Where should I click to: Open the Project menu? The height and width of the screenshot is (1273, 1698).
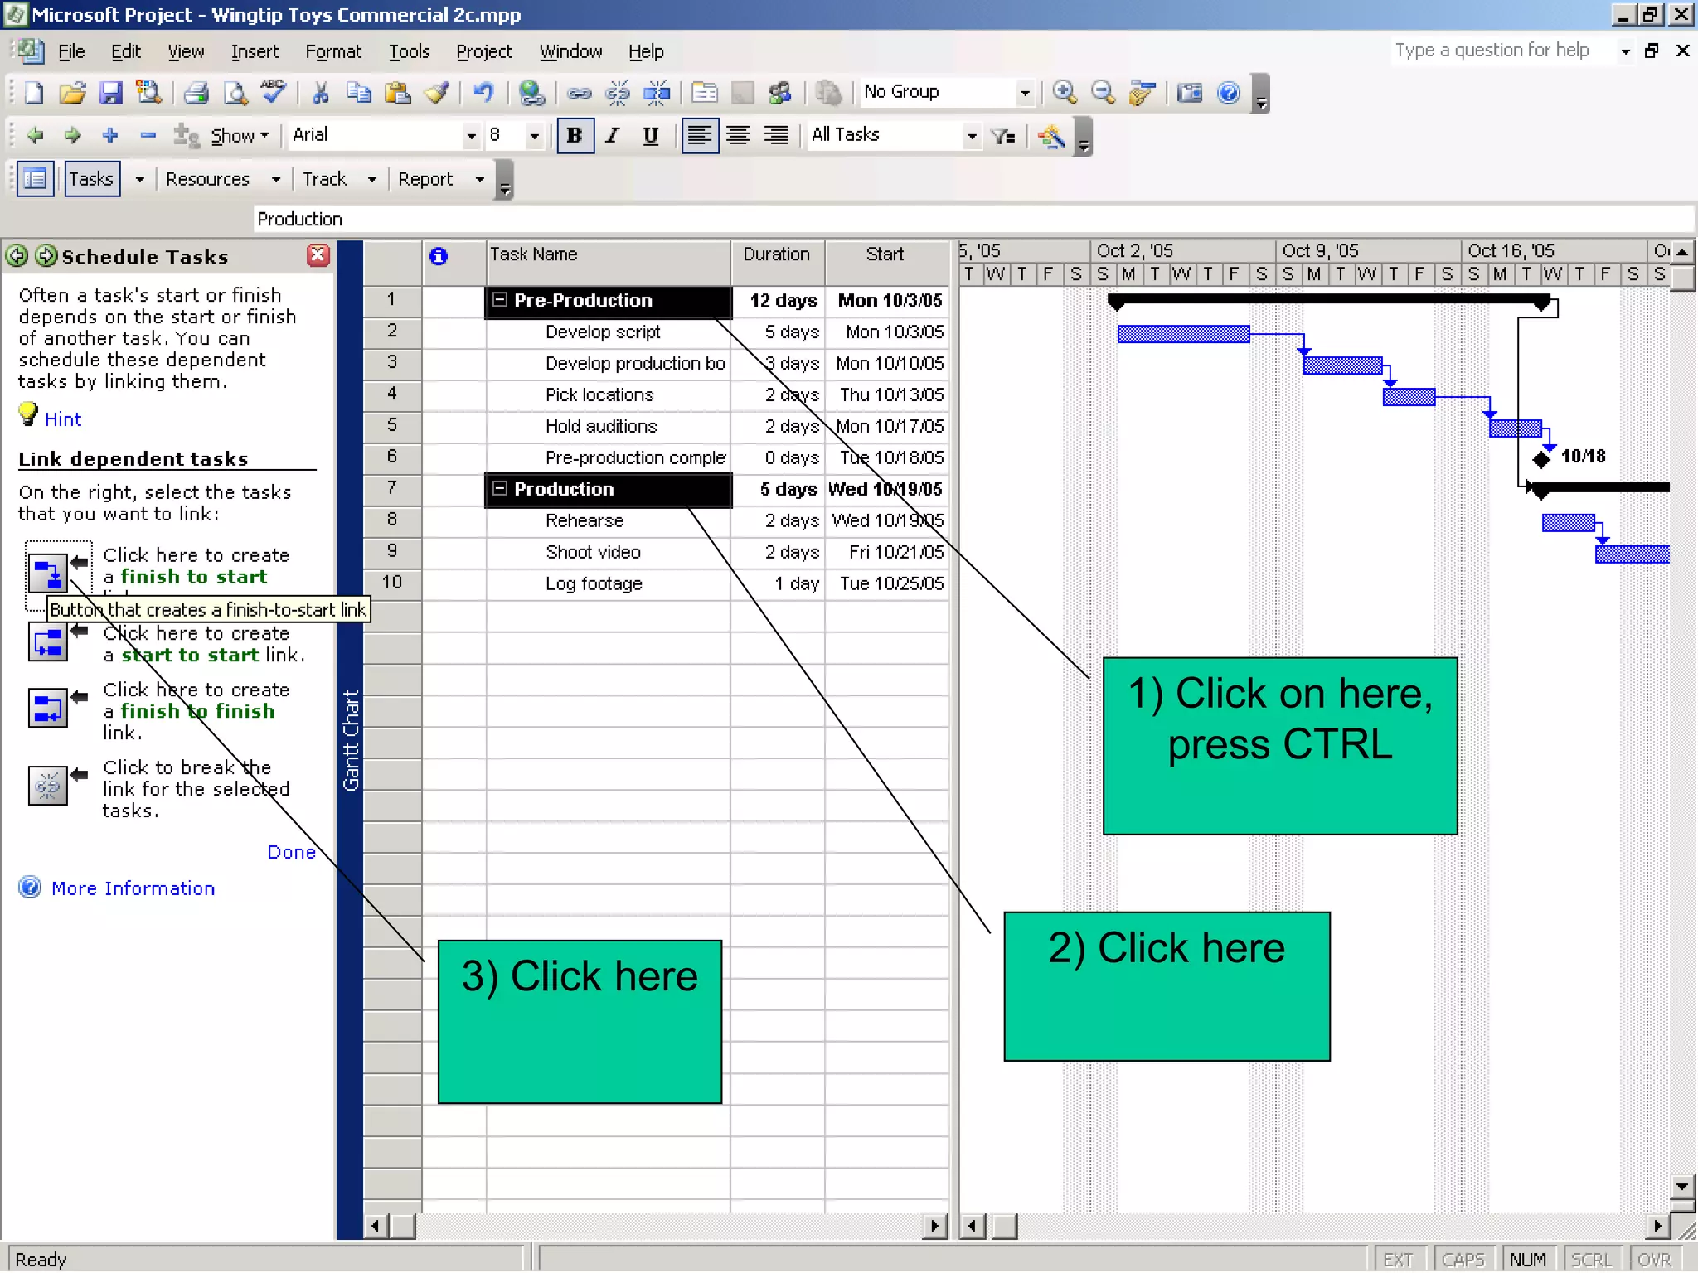(483, 51)
